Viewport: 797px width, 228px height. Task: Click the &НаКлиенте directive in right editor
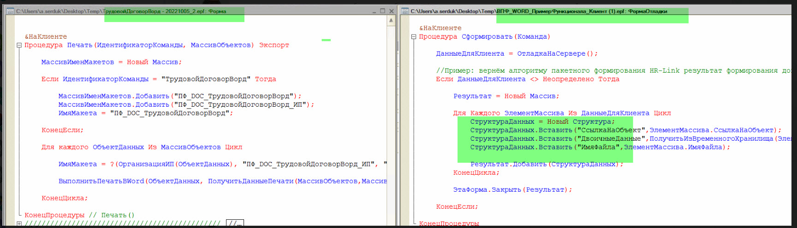[440, 28]
